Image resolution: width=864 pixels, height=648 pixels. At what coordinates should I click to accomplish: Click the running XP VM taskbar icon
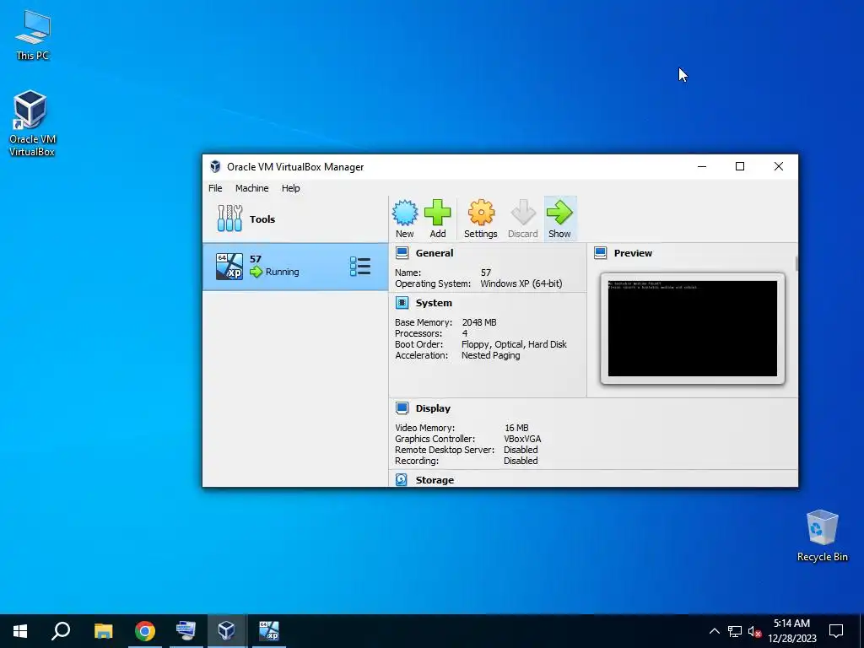pyautogui.click(x=269, y=631)
